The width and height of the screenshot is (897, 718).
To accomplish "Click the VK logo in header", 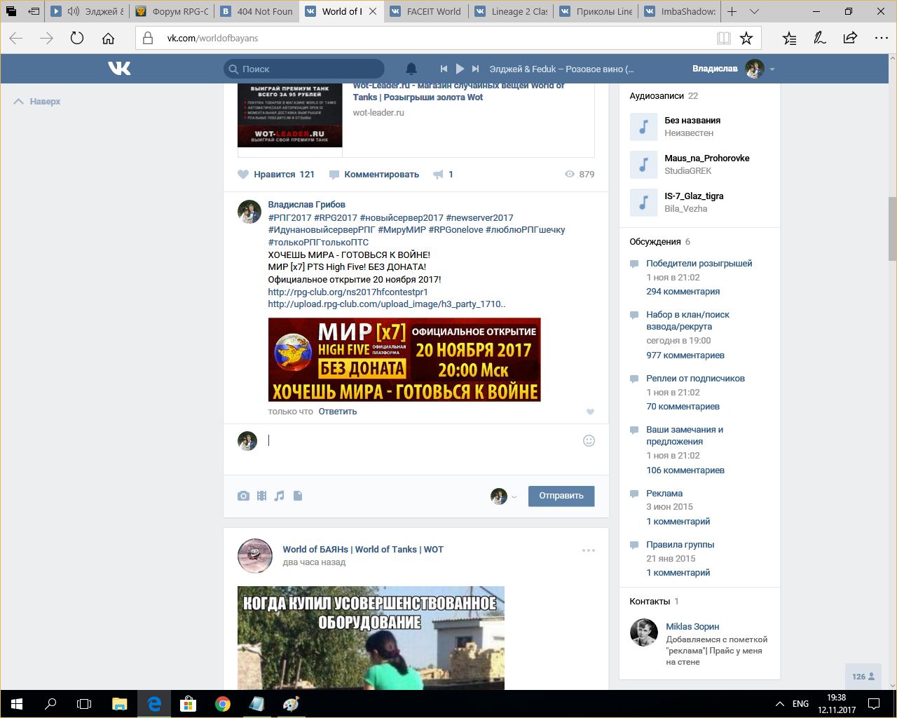I will (119, 68).
